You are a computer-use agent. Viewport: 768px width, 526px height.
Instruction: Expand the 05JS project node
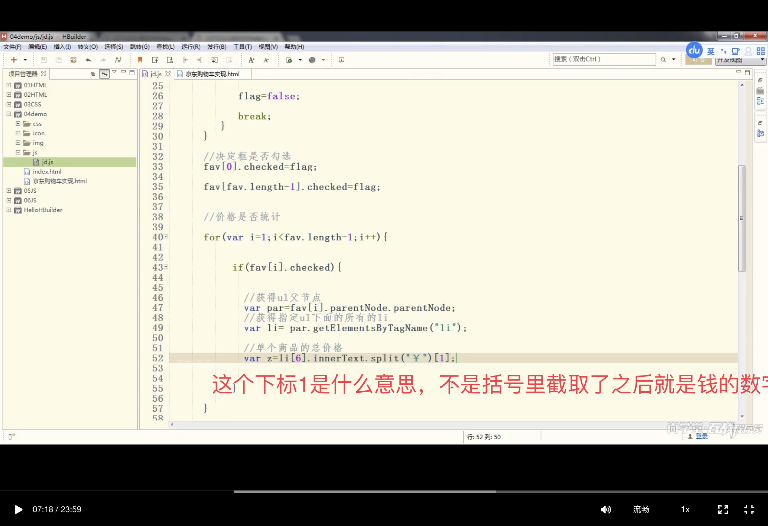[9, 190]
